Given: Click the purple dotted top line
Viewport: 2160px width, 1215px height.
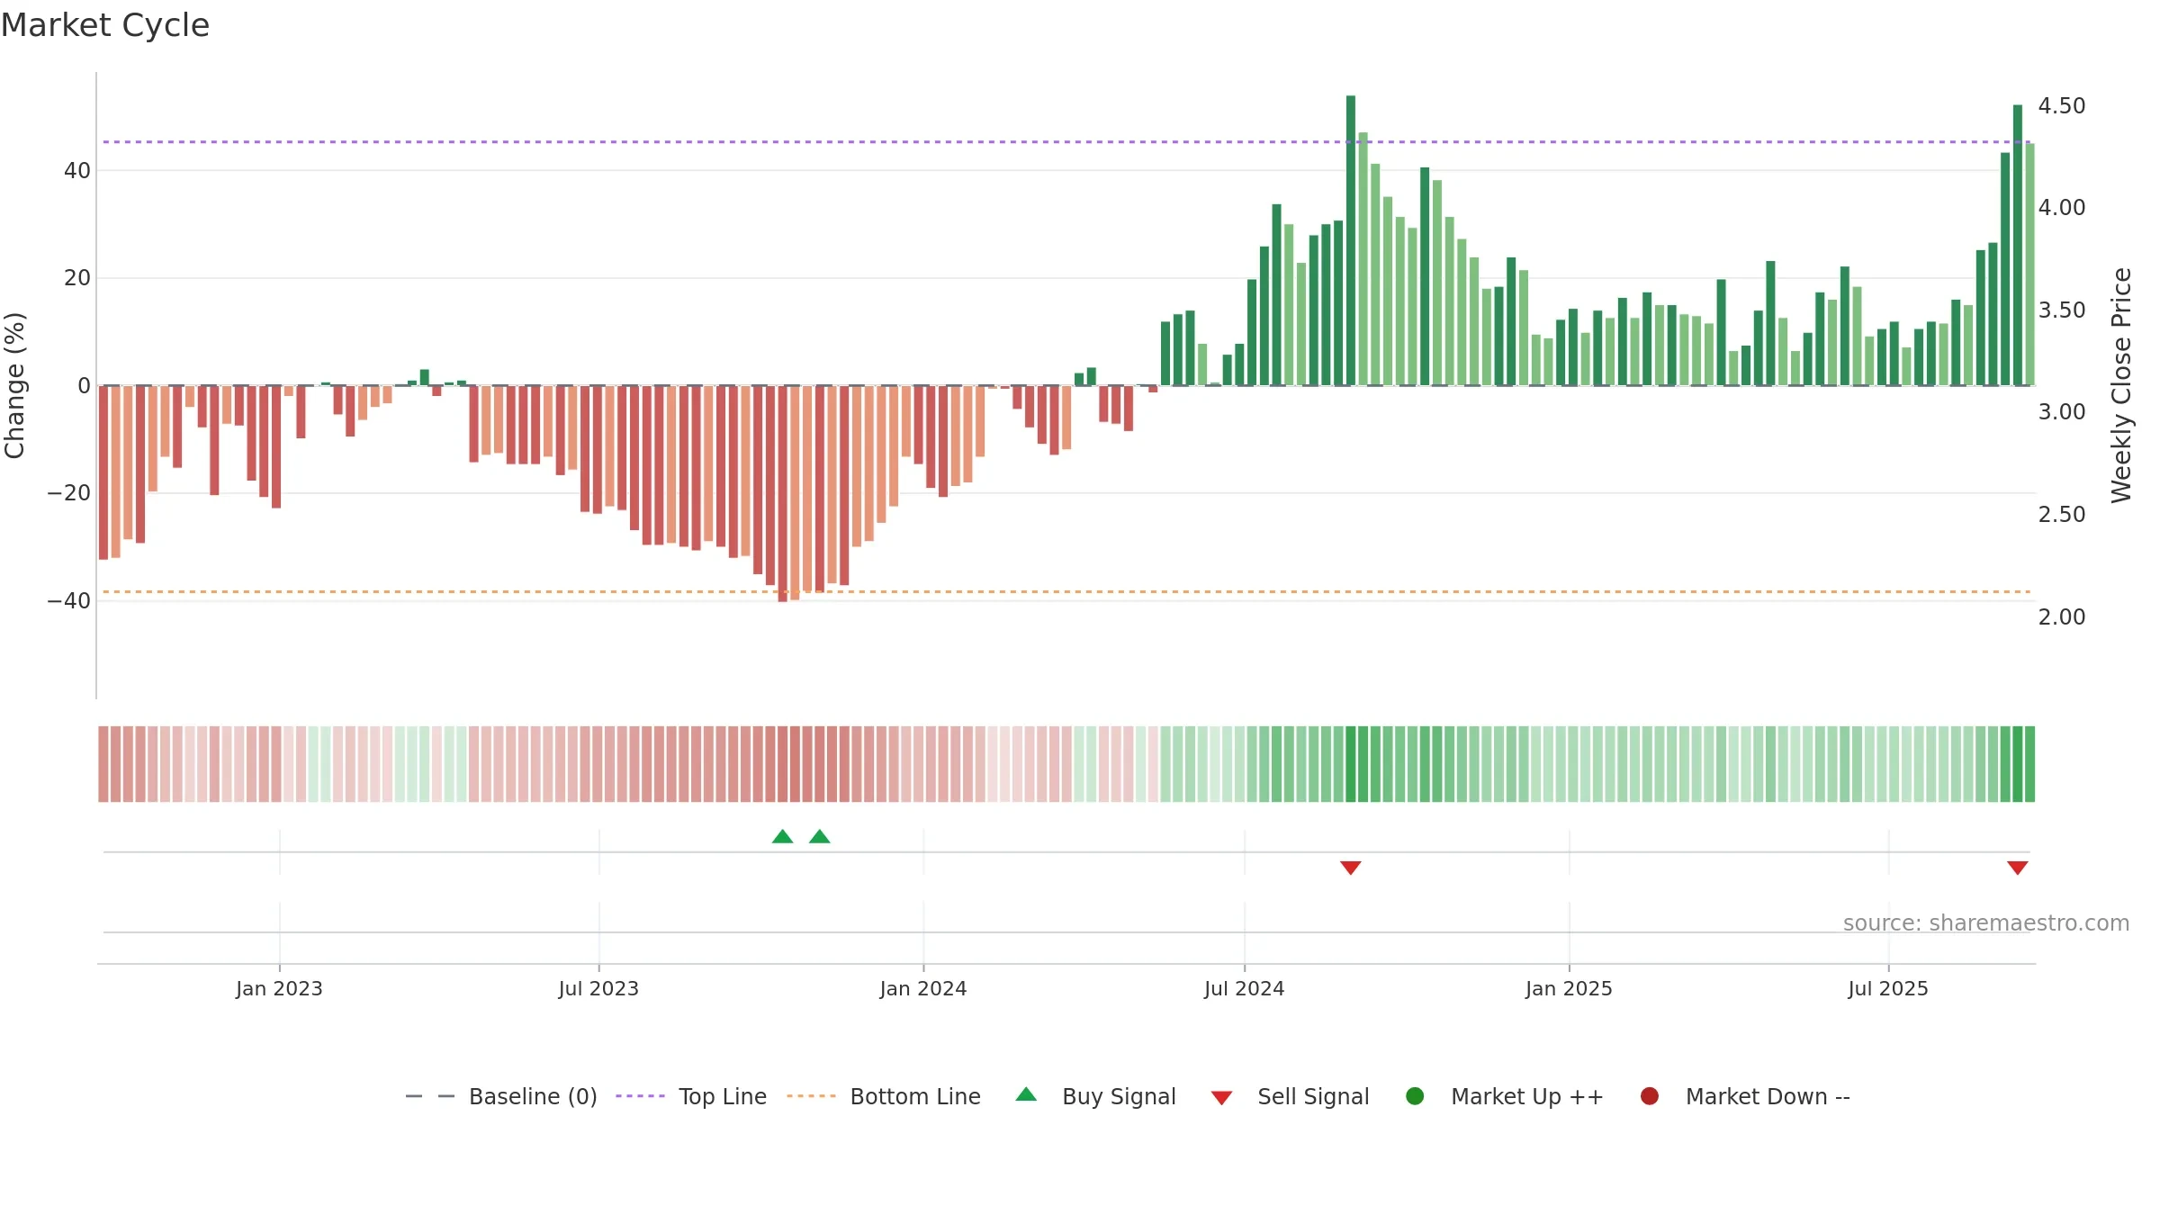Looking at the screenshot, I should pos(1066,142).
